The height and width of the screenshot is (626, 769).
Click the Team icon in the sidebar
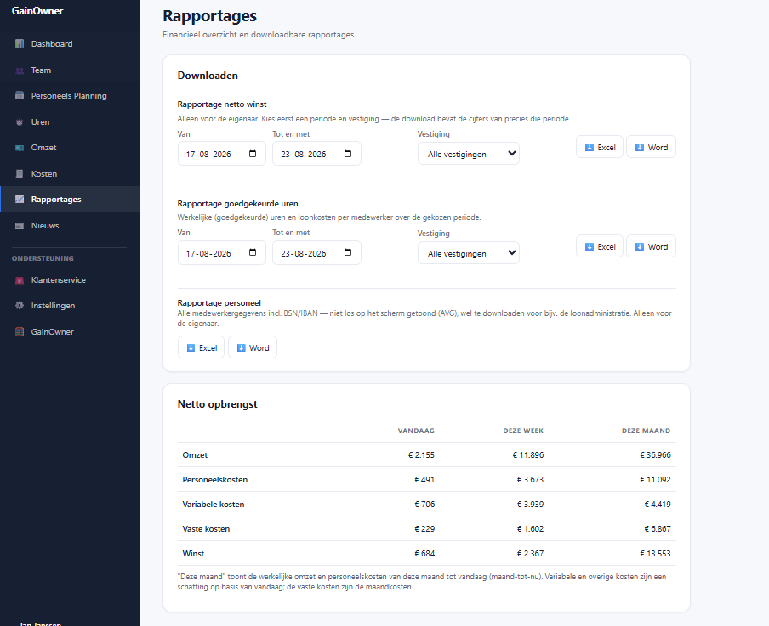tap(20, 70)
